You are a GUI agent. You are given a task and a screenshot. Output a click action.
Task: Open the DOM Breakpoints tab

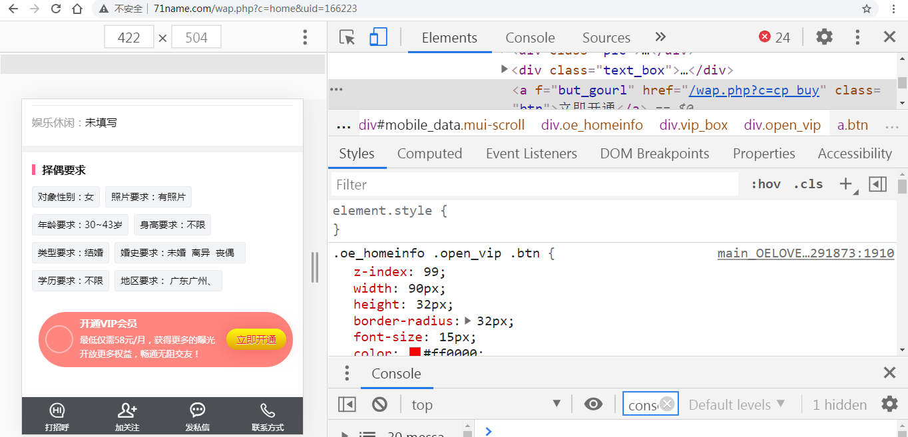click(x=655, y=154)
